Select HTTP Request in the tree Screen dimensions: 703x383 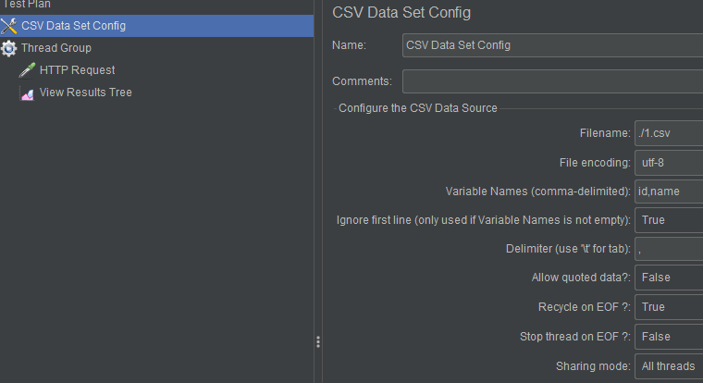(77, 70)
